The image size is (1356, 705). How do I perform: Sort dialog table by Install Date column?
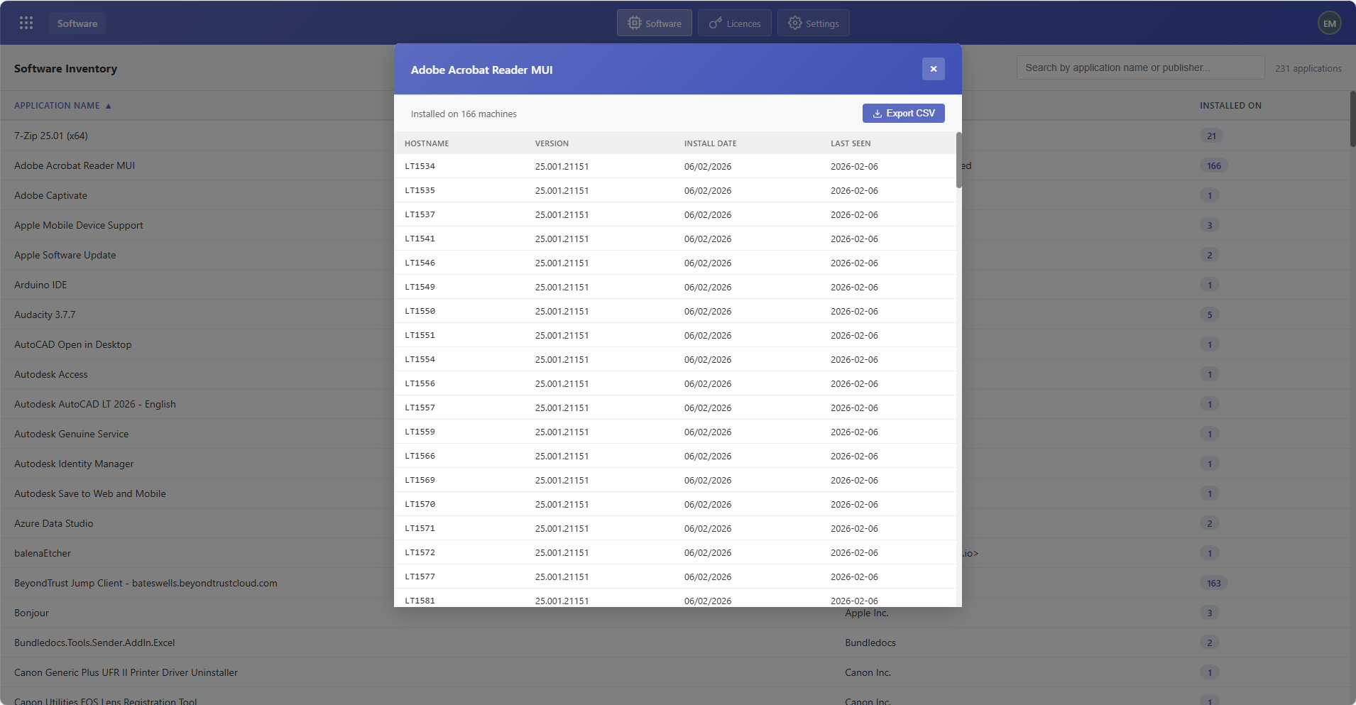(x=710, y=143)
